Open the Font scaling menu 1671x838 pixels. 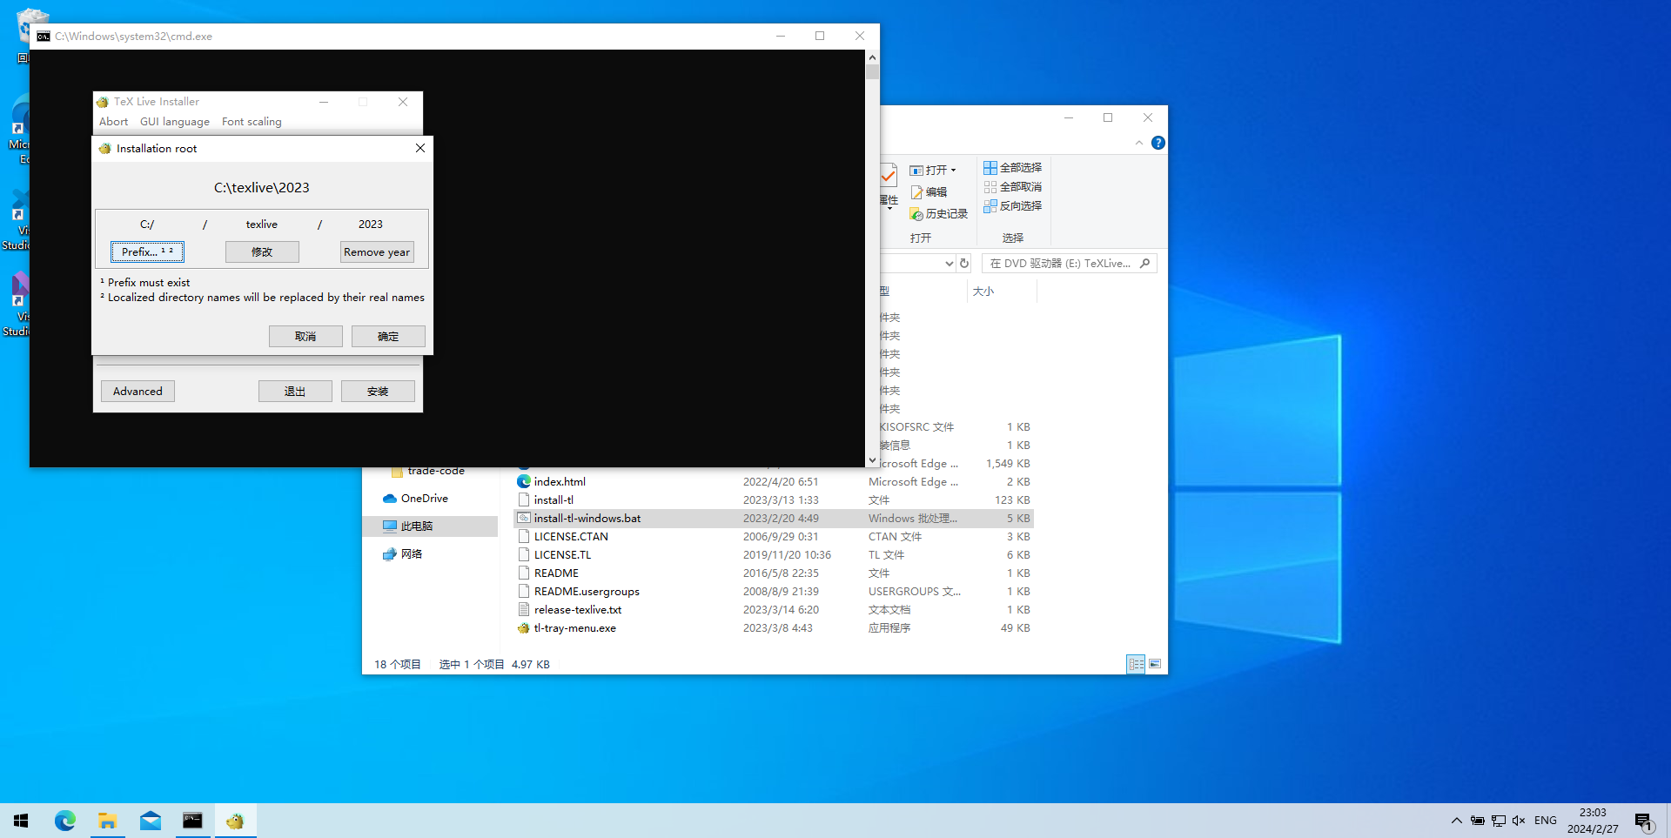(252, 122)
